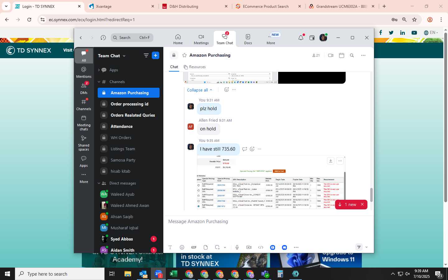This screenshot has height=280, width=448.
Task: Switch to Meetings tab in Zoom
Action: (x=201, y=39)
